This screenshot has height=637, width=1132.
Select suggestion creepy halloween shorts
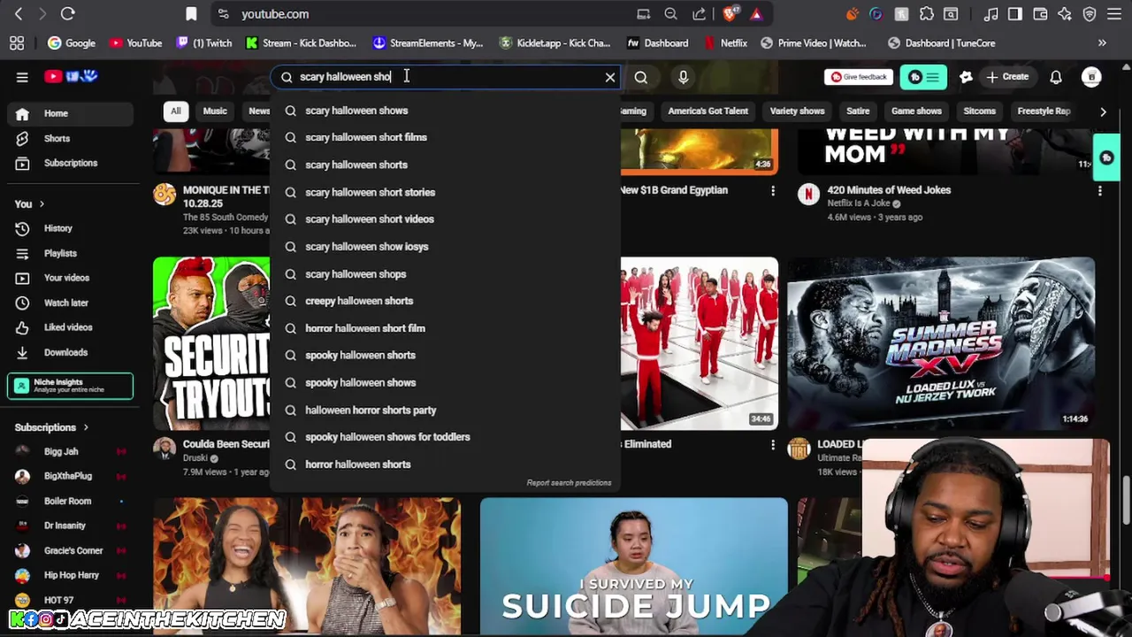445,301
